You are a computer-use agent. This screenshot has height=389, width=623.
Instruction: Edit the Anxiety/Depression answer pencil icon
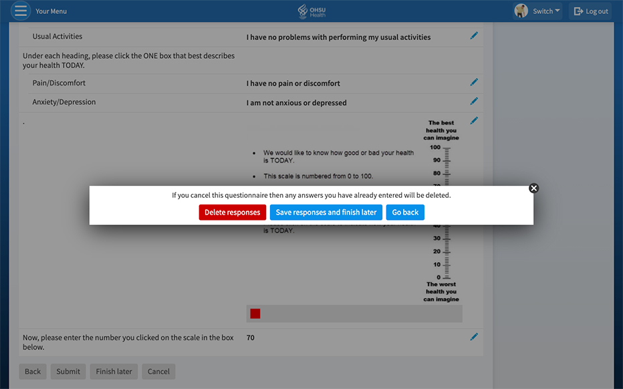pos(474,102)
